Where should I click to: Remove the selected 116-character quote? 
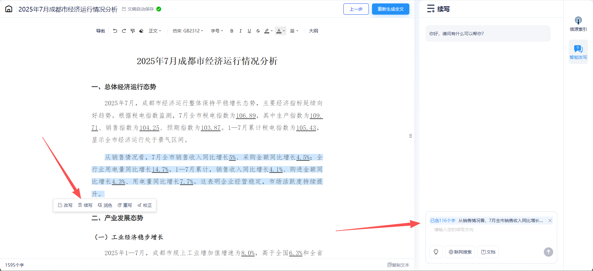tap(550, 221)
